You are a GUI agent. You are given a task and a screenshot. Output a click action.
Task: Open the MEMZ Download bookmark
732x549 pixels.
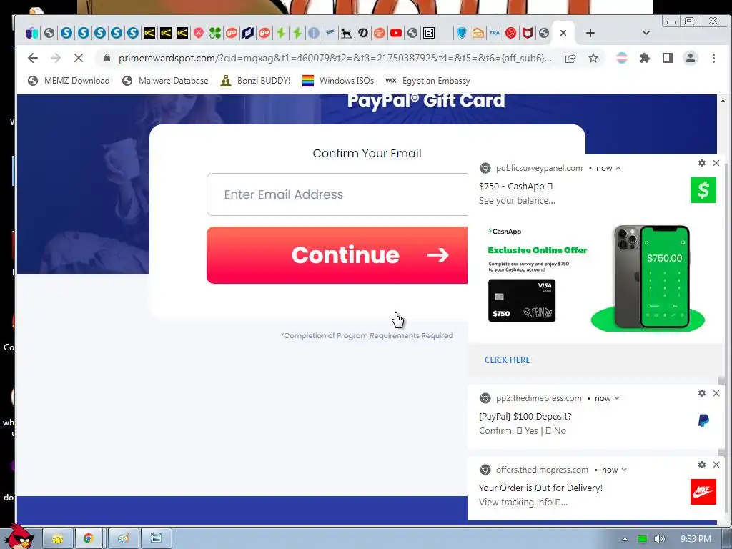tap(69, 81)
